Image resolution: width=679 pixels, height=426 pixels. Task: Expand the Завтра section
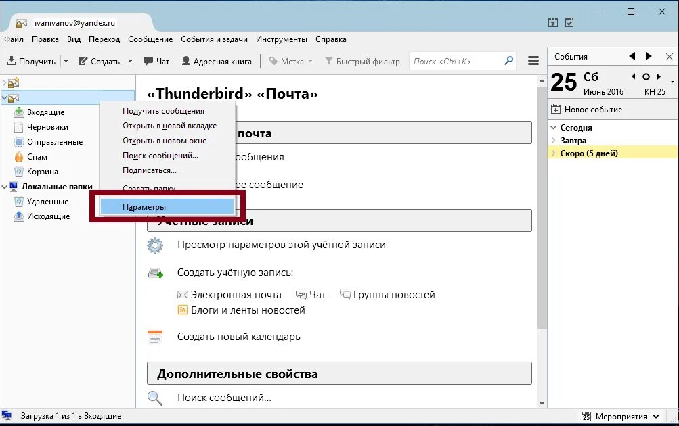tap(553, 140)
